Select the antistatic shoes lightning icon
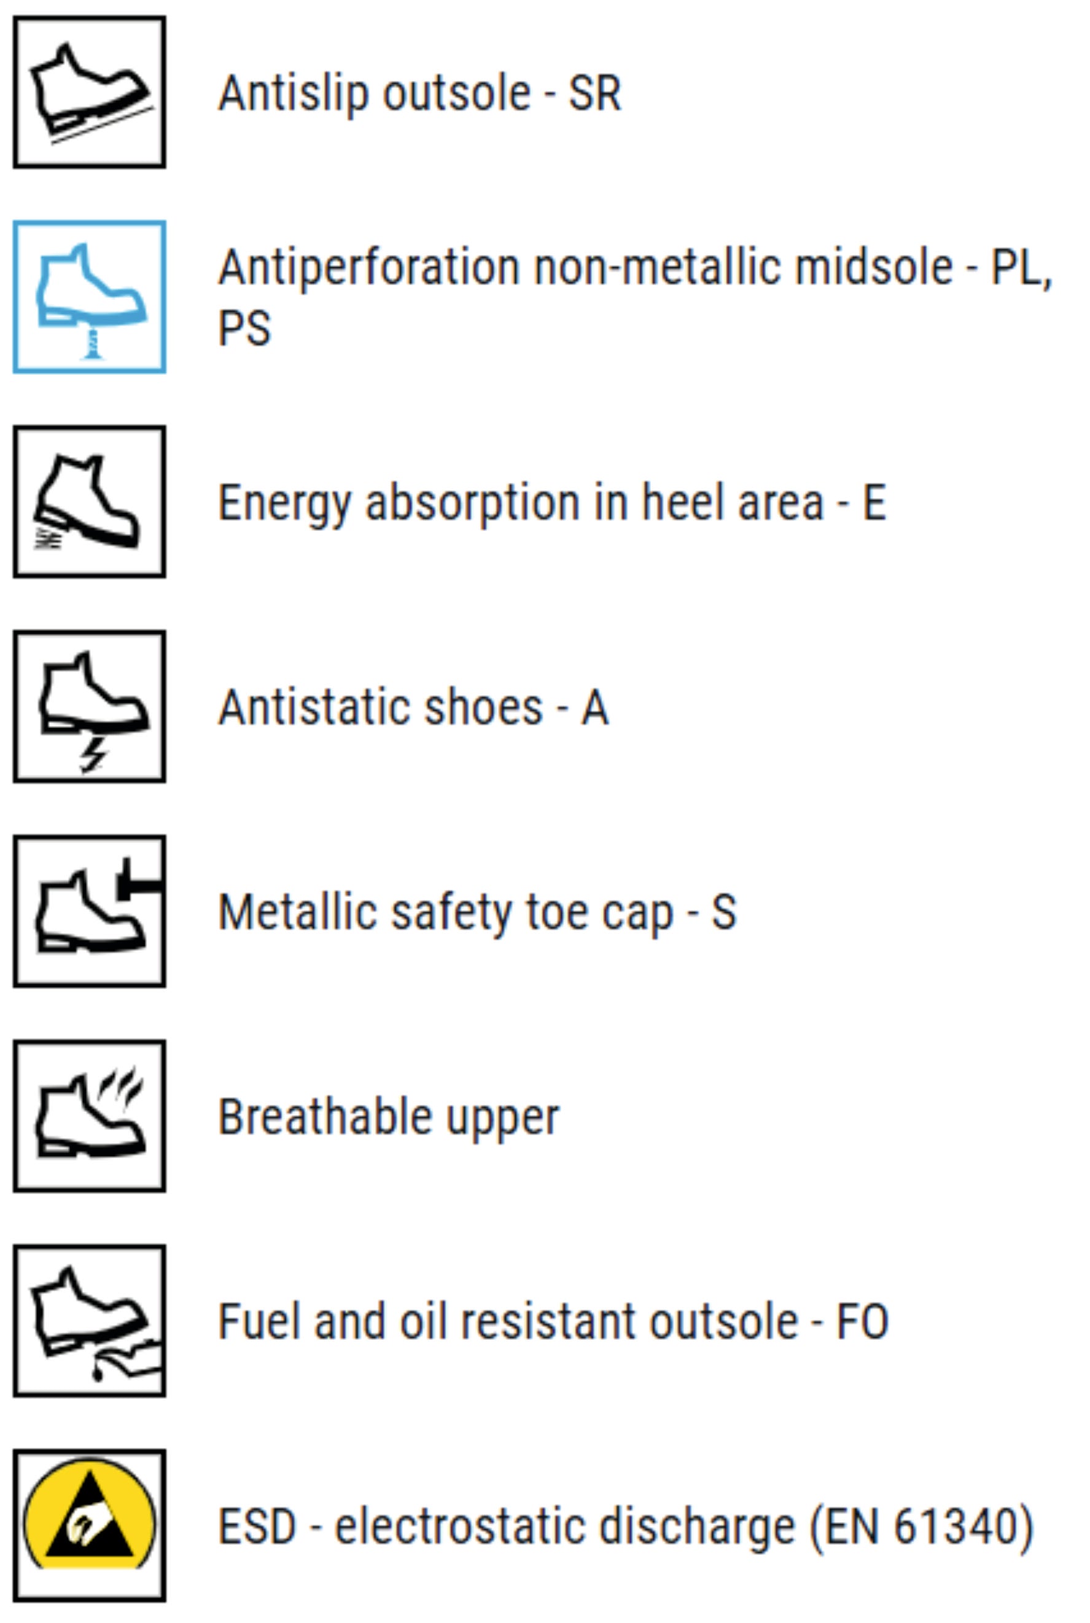 point(89,706)
